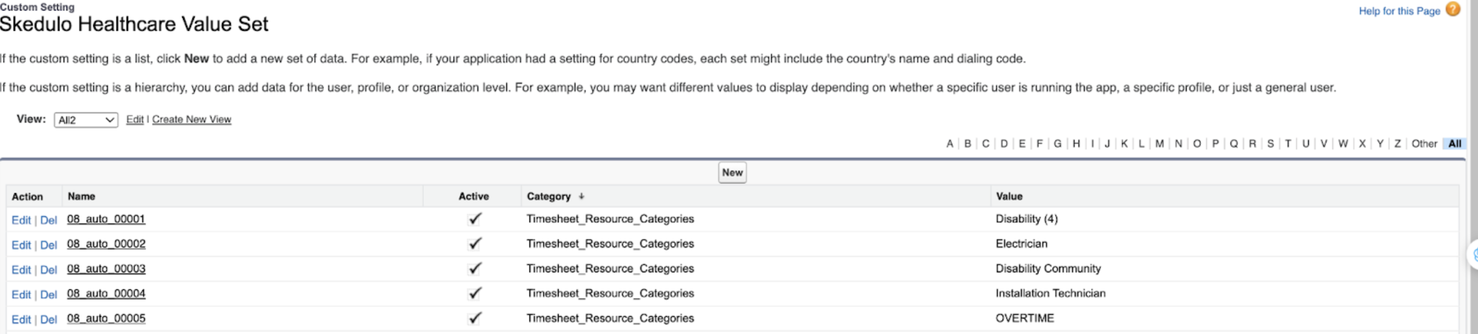
Task: Click Edit for 08_auto_00003
Action: point(21,270)
